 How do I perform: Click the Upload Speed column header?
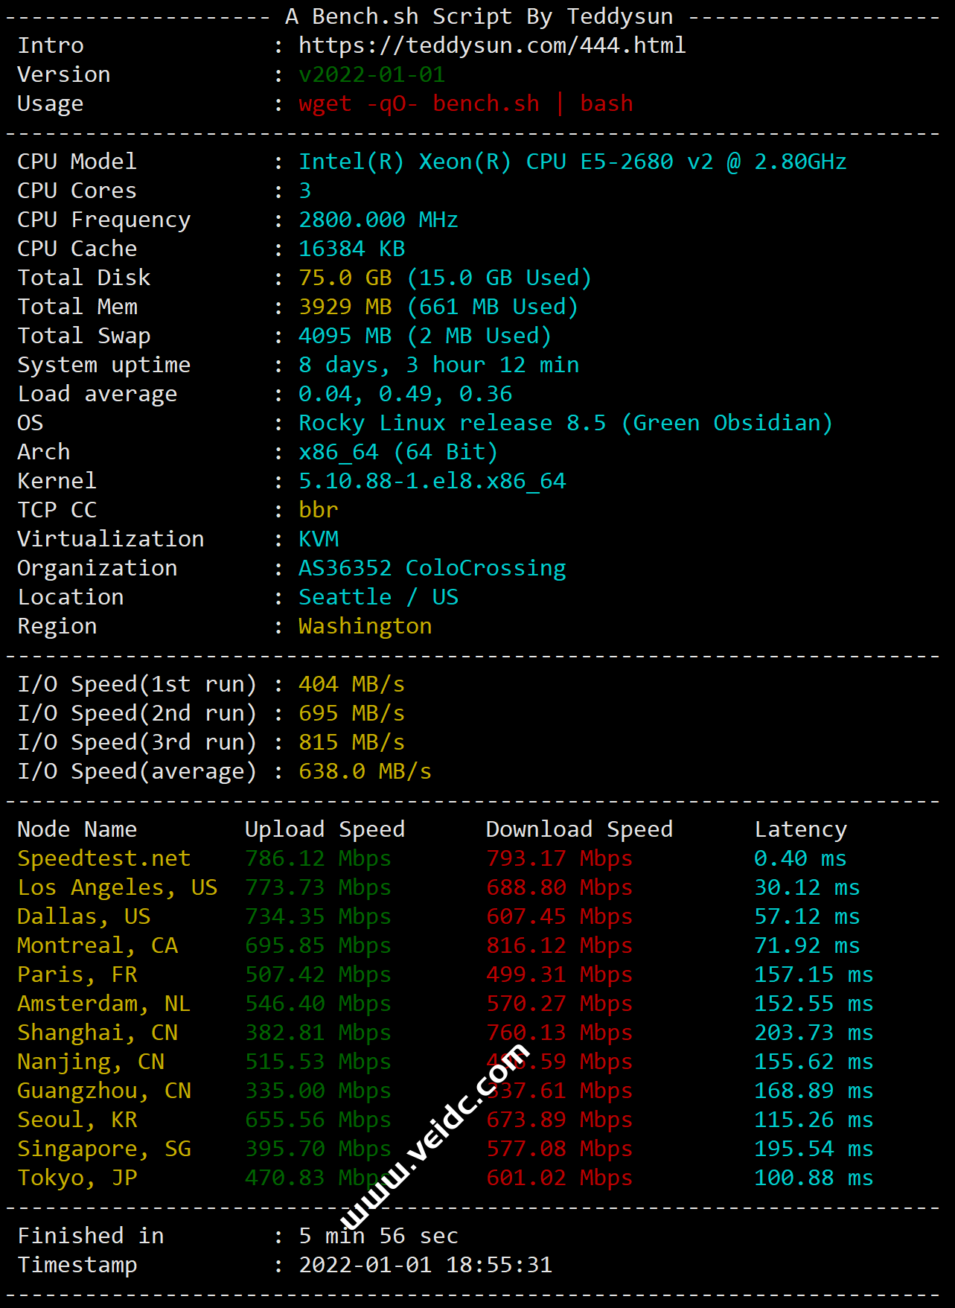325,829
